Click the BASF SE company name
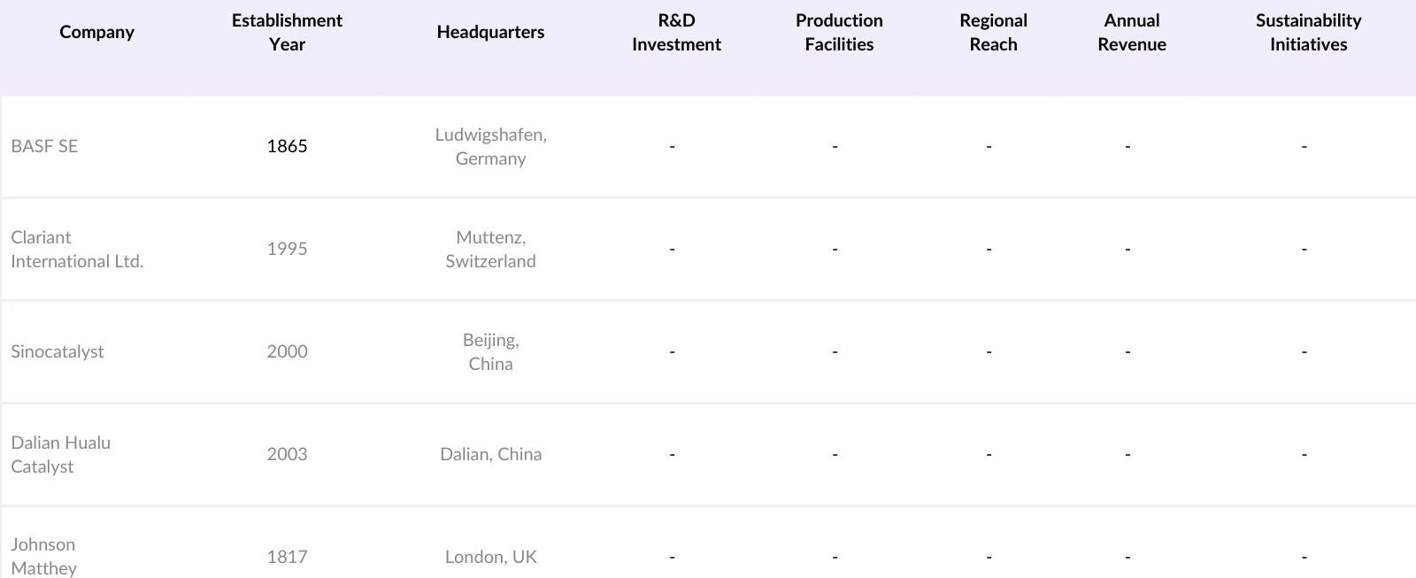The height and width of the screenshot is (578, 1416). coord(44,146)
